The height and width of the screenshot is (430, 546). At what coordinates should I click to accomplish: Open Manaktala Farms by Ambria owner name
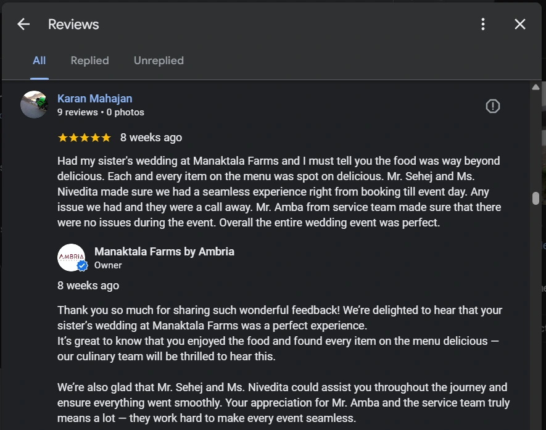pyautogui.click(x=164, y=252)
